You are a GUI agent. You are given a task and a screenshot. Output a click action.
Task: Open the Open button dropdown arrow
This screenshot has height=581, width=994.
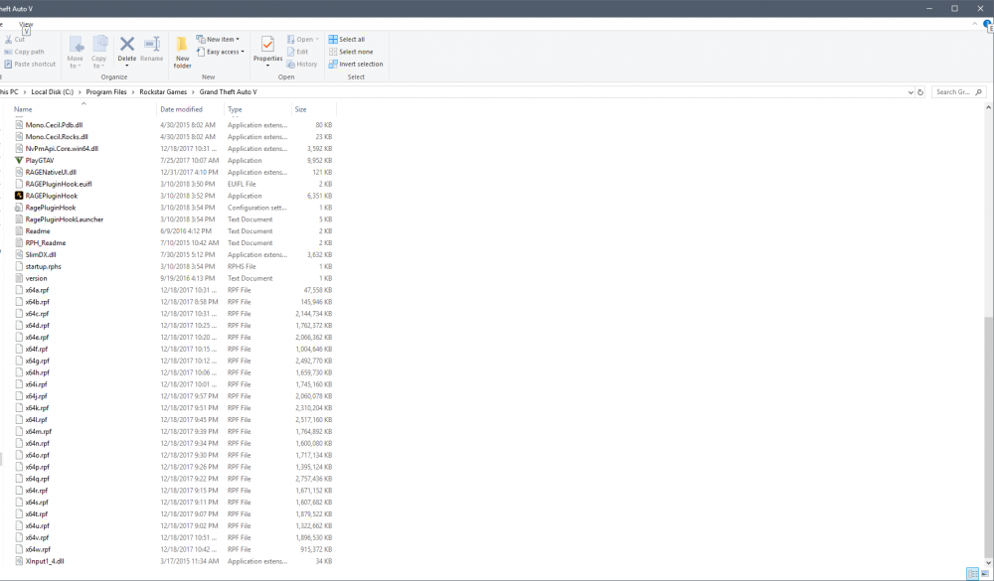tap(317, 40)
